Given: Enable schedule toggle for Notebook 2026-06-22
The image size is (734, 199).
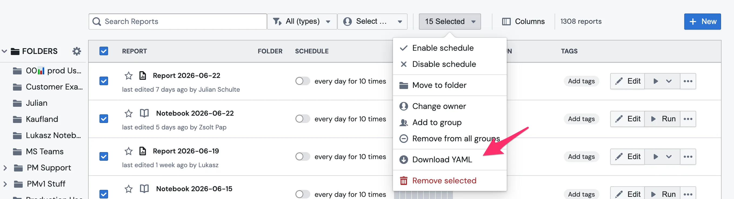Looking at the screenshot, I should point(303,119).
